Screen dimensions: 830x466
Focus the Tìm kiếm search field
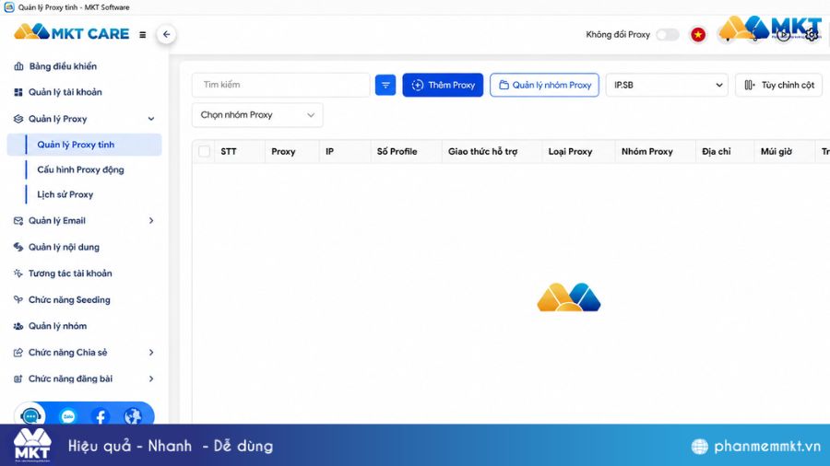(x=281, y=85)
